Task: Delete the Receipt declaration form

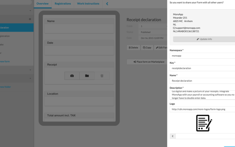Action: pos(133,47)
